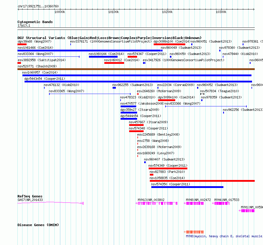Click the nsv960049 (Sudmant2013) label
Viewport: 263px width, 245px height.
pos(181,48)
